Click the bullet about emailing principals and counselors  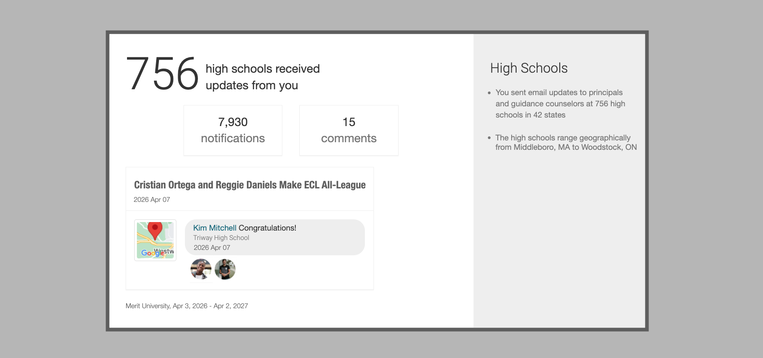click(x=560, y=104)
